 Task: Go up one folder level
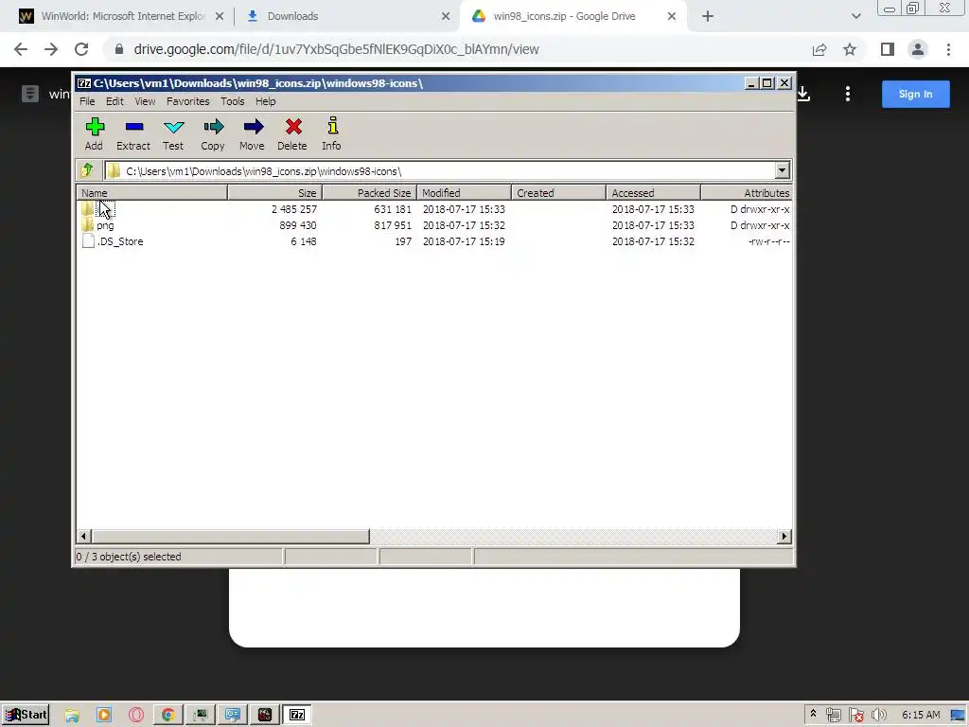(x=87, y=170)
